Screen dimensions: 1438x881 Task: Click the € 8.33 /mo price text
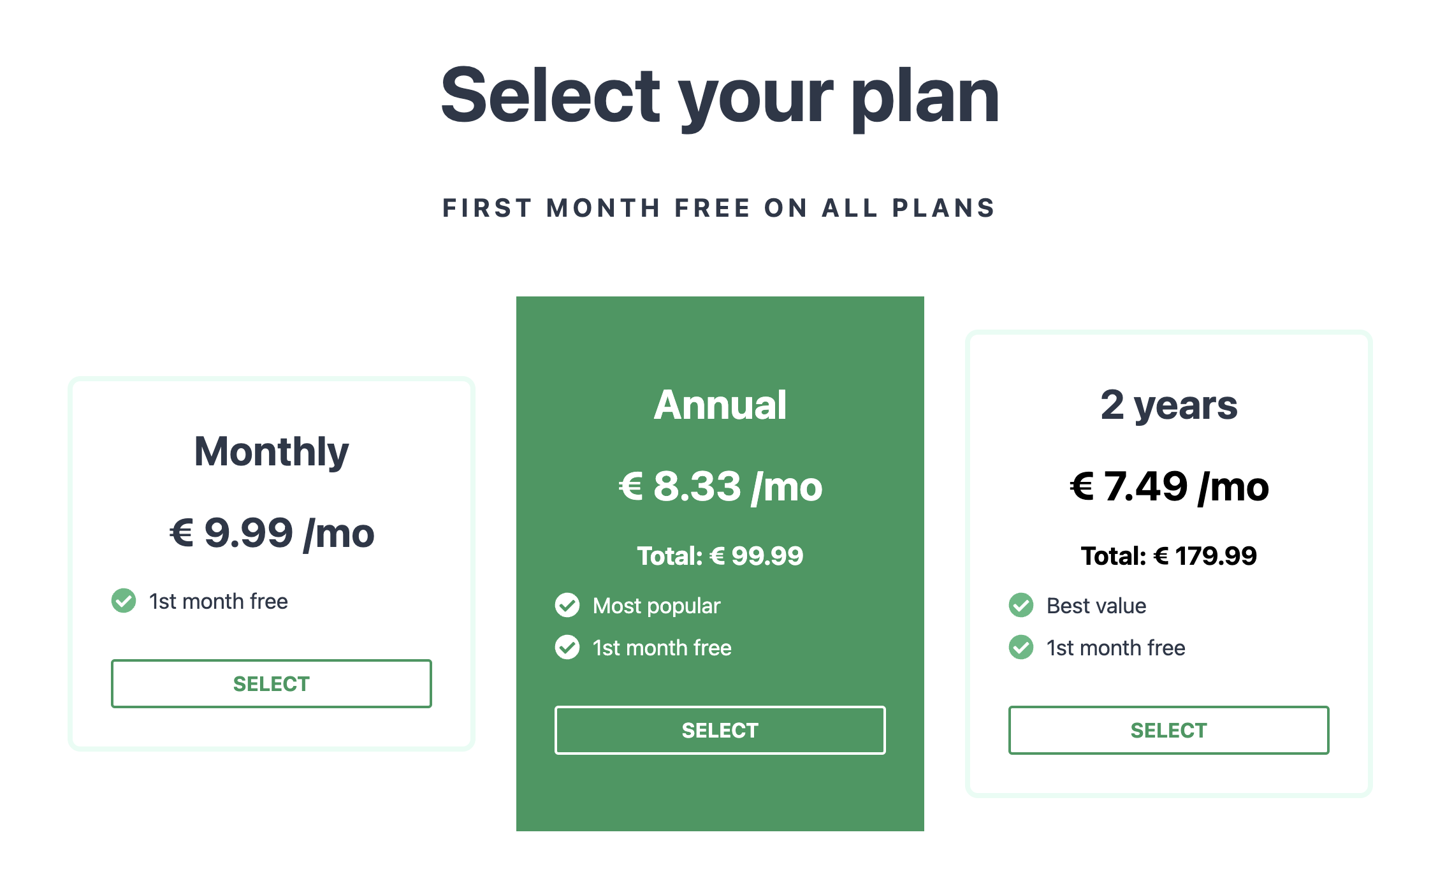tap(720, 486)
